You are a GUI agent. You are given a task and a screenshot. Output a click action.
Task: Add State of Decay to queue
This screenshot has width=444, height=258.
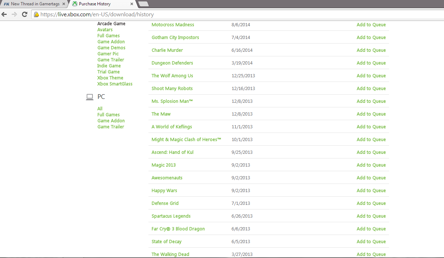pyautogui.click(x=371, y=242)
